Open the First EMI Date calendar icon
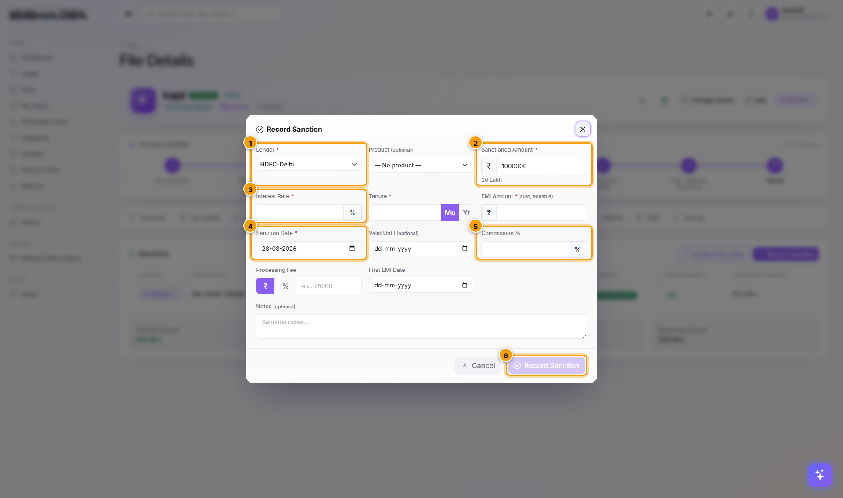The image size is (843, 498). click(465, 285)
